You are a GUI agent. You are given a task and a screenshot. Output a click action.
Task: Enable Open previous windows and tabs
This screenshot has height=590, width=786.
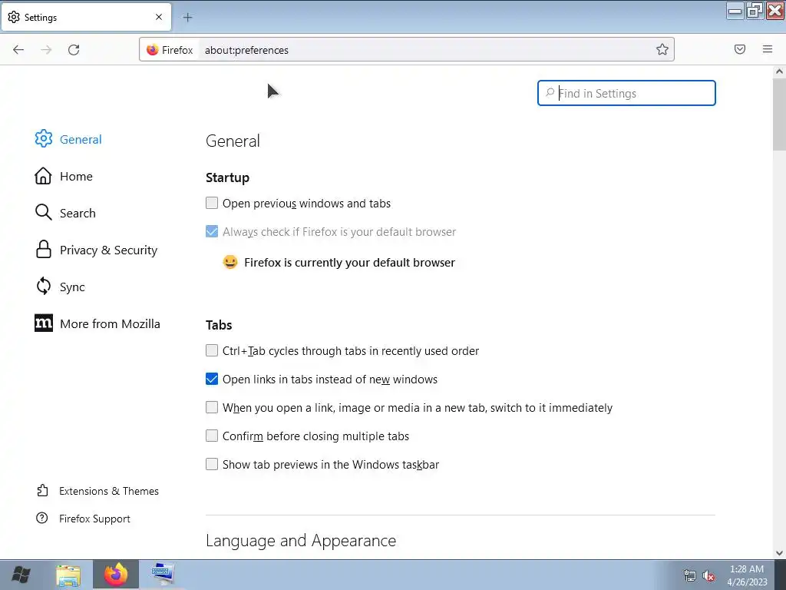[x=212, y=203]
